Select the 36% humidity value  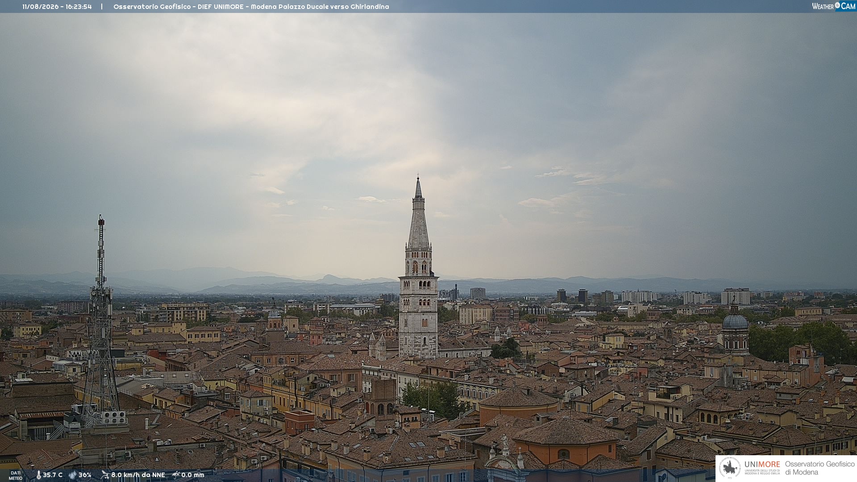[x=85, y=475]
